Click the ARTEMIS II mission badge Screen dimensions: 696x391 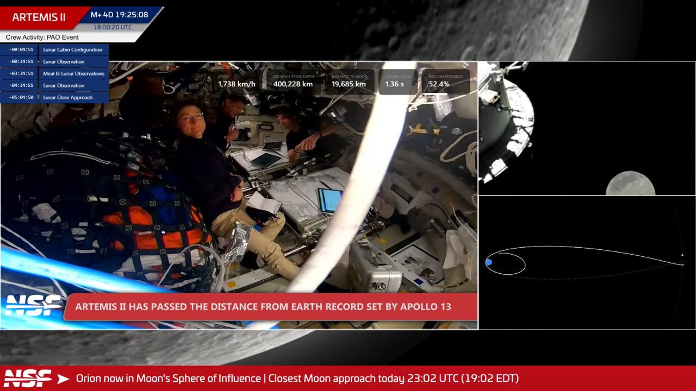[x=39, y=17]
